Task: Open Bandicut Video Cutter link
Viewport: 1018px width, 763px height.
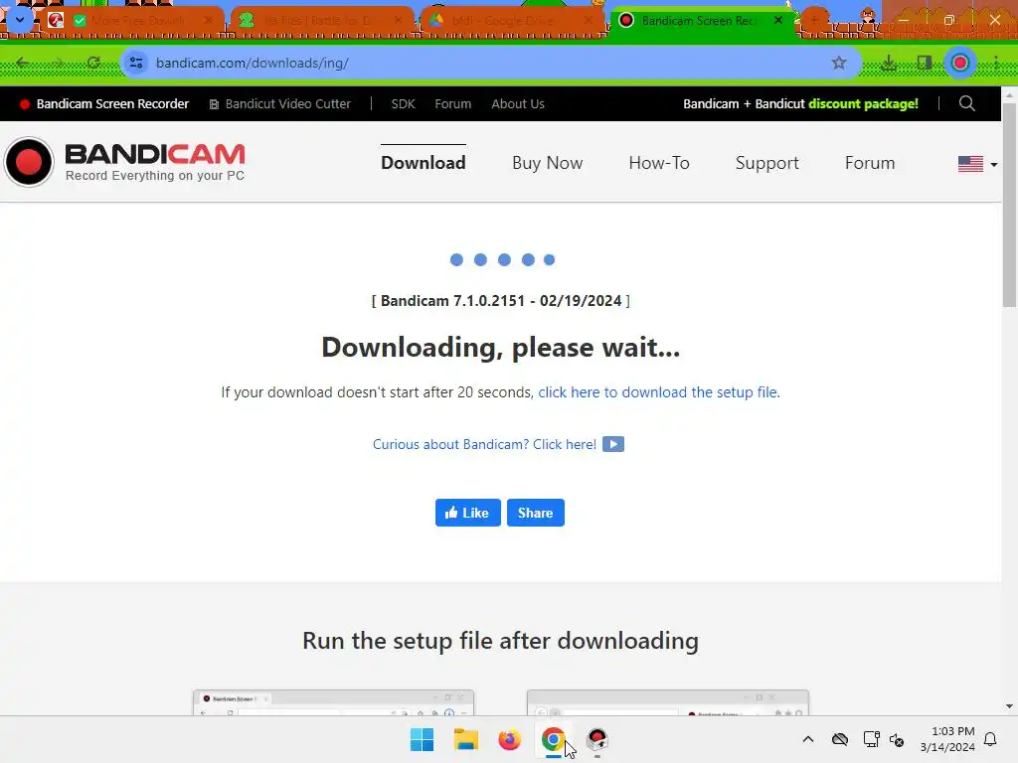Action: pos(279,103)
